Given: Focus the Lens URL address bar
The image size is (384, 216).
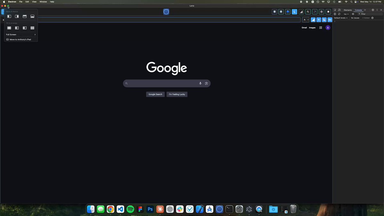Looking at the screenshot, I should (169, 20).
